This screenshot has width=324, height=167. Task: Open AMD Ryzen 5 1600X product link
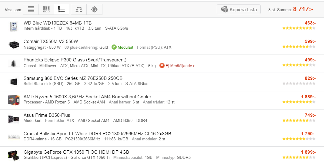pos(87,97)
